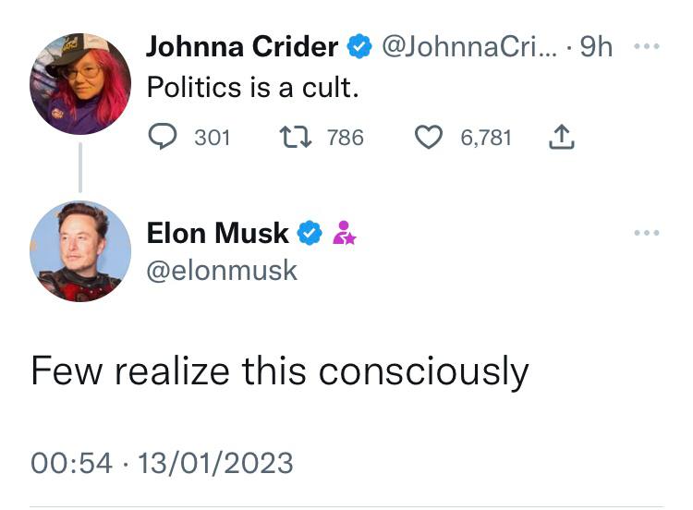Click the 9h timestamp on Johnna's tweet
The width and height of the screenshot is (693, 510).
(x=596, y=46)
